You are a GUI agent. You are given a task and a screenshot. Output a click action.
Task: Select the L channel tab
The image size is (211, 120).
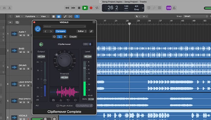pos(59,37)
